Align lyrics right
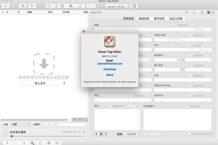 click(x=106, y=134)
